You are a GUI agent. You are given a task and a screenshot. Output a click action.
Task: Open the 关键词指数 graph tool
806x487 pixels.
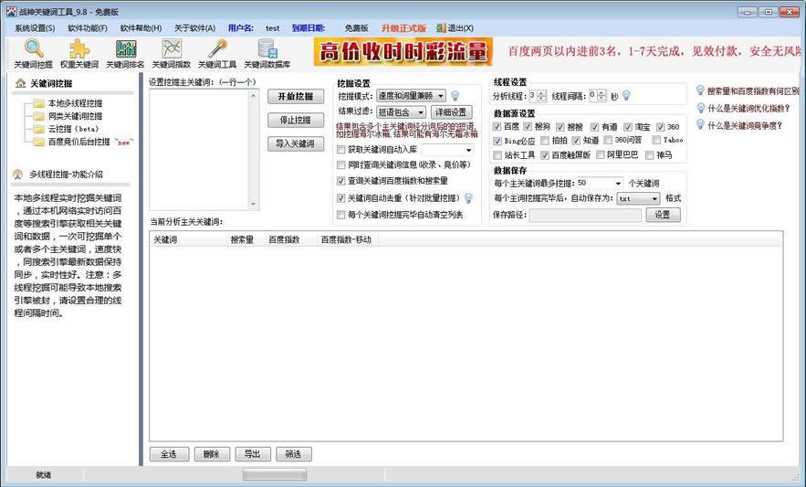click(x=172, y=54)
